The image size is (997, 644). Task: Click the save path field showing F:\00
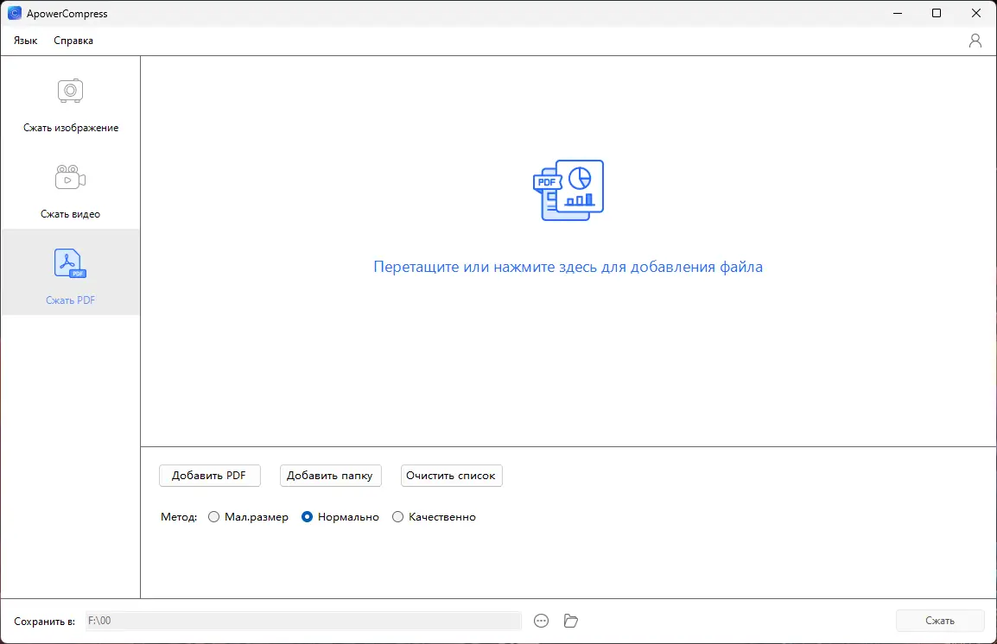(302, 621)
